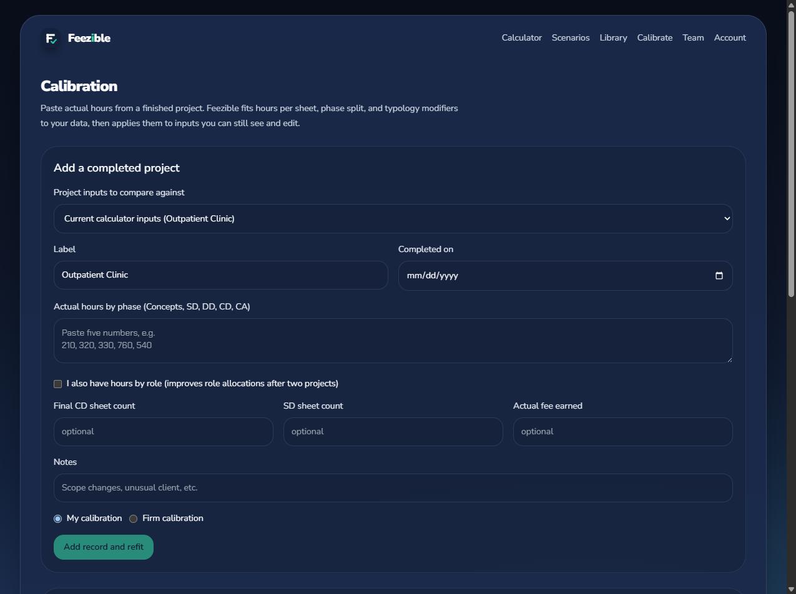Click Add record and refit button
The height and width of the screenshot is (594, 796).
tap(104, 547)
